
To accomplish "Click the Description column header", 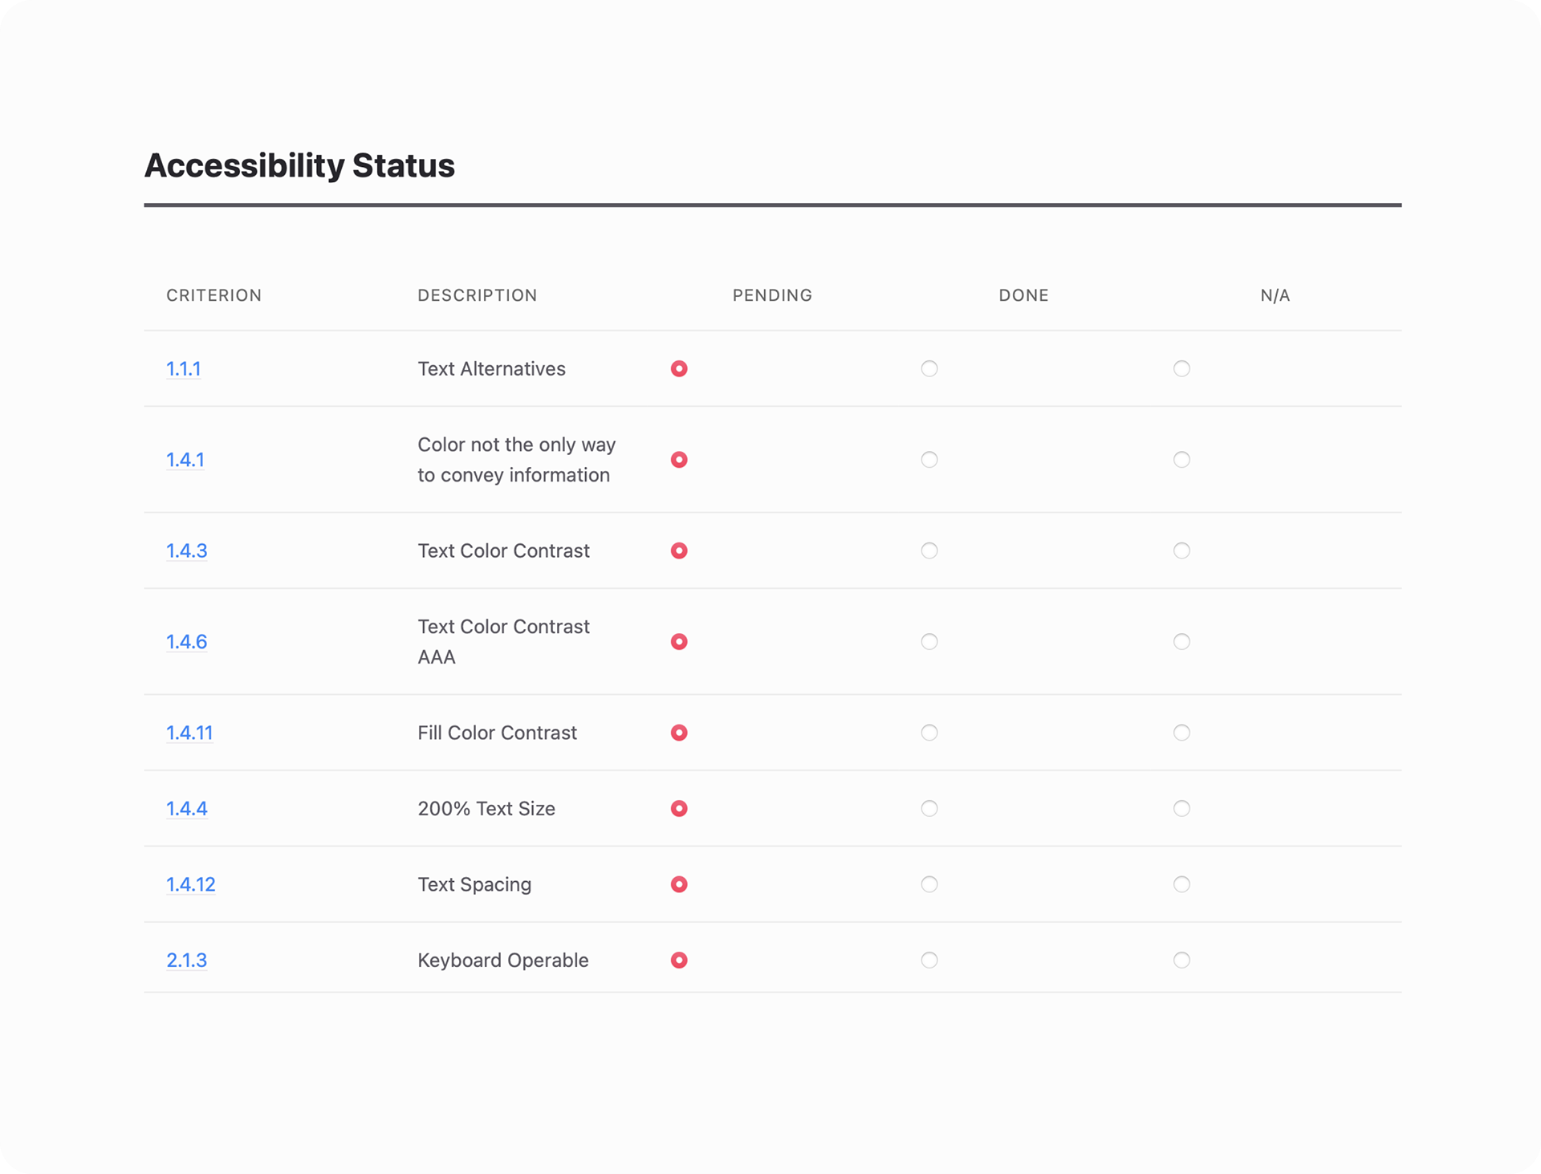I will [478, 295].
